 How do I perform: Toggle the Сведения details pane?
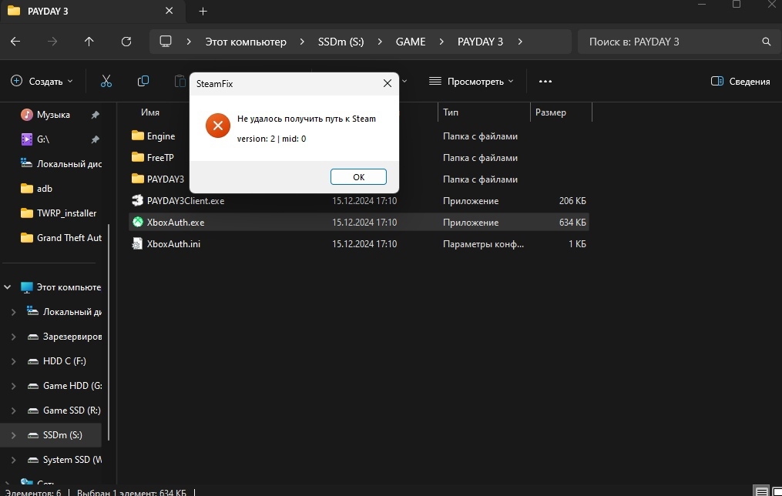(740, 81)
